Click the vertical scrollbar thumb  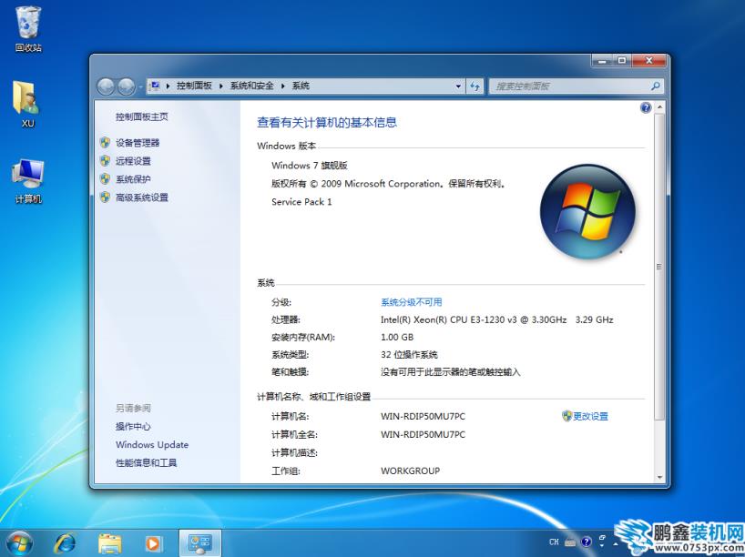659,267
